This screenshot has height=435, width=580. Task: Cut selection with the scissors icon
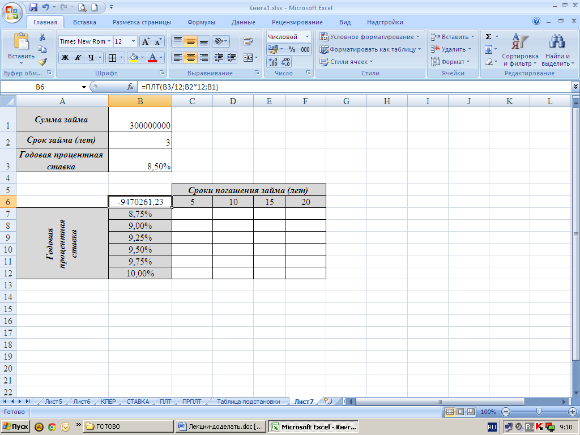click(x=42, y=37)
